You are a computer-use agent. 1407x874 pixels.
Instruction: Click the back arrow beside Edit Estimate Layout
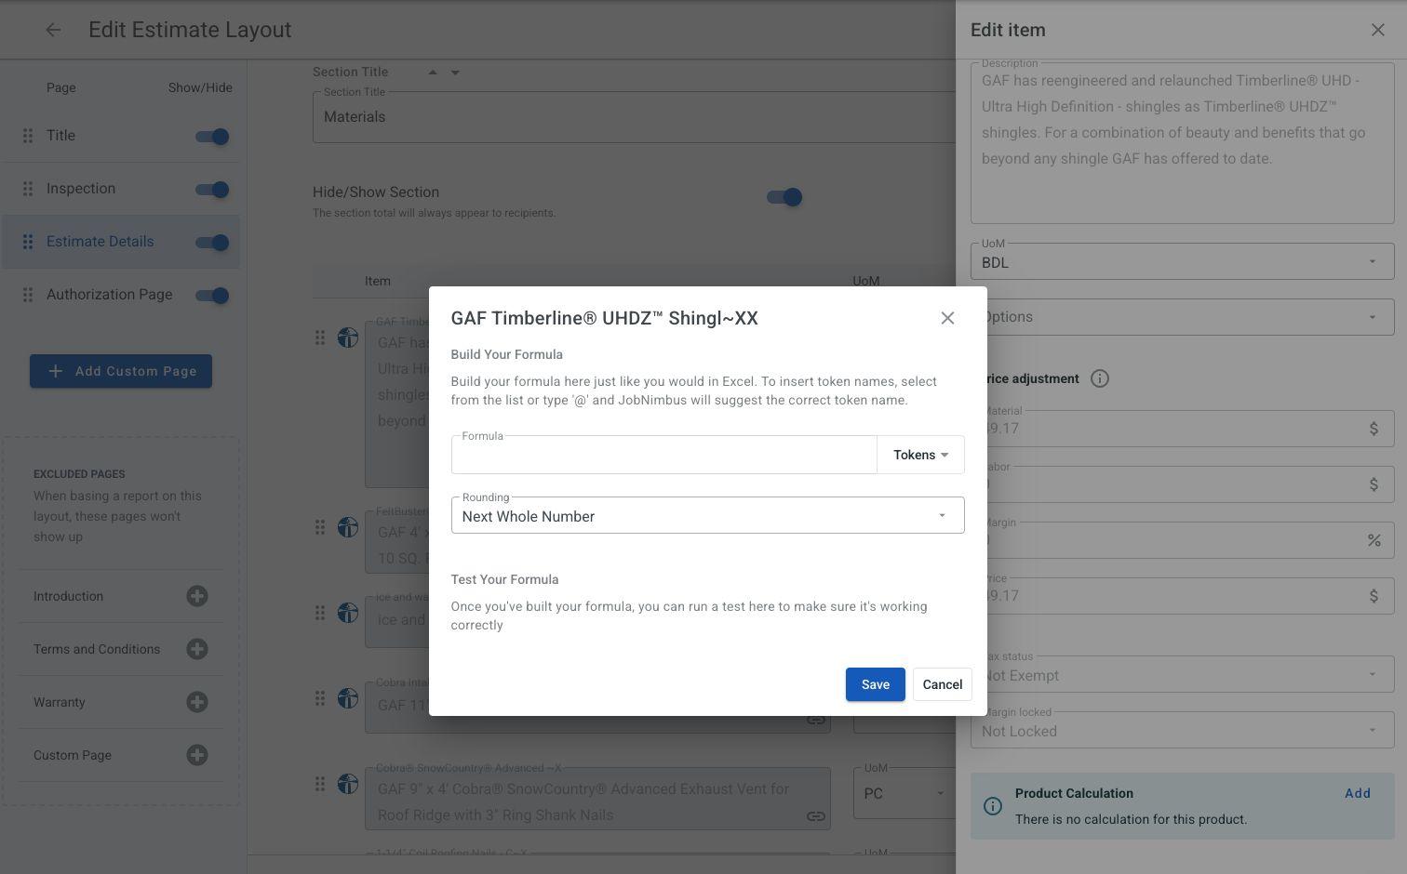click(53, 30)
